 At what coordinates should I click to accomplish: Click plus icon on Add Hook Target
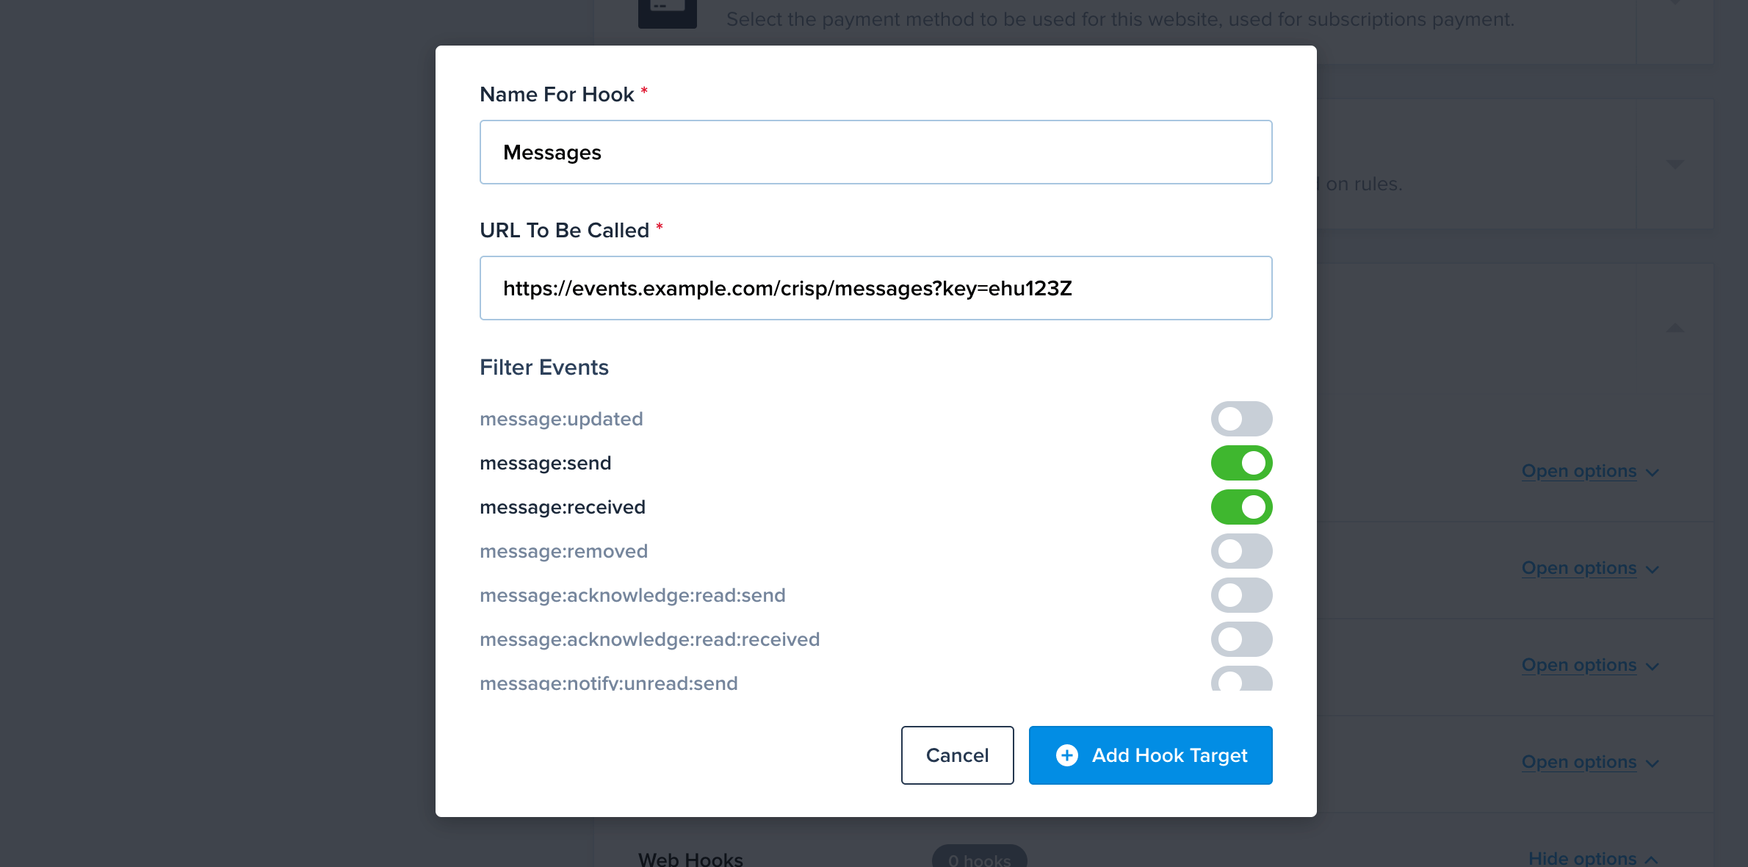pos(1066,755)
